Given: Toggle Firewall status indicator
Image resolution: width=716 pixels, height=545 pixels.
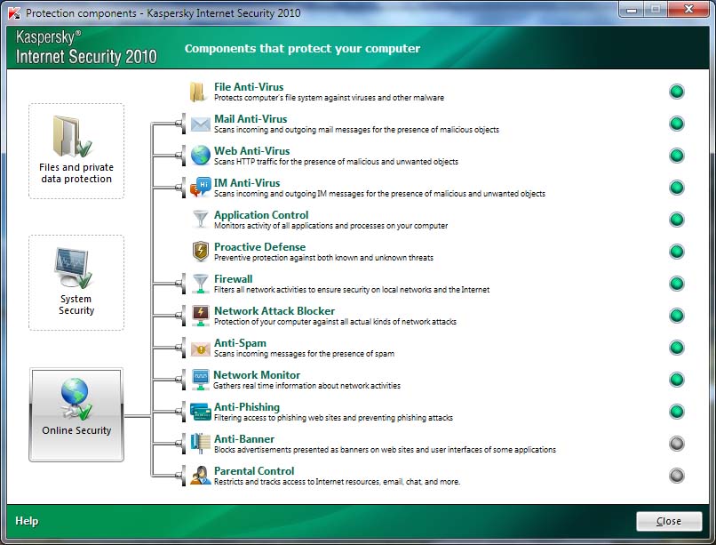Looking at the screenshot, I should 677,284.
